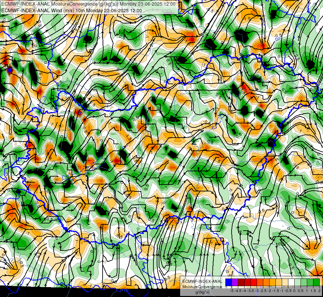The width and height of the screenshot is (323, 297).
Task: Click the purple legend swatch for -5 to -4.5
Action: tap(235, 282)
